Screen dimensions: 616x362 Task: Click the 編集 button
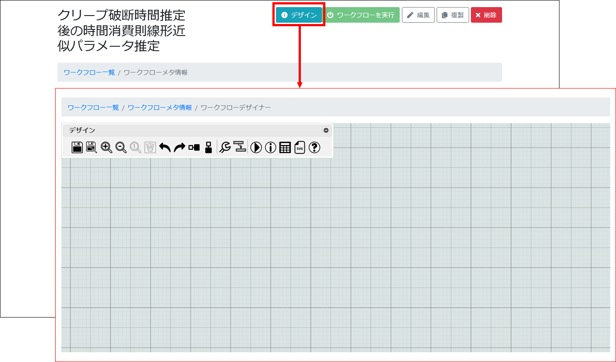point(418,15)
